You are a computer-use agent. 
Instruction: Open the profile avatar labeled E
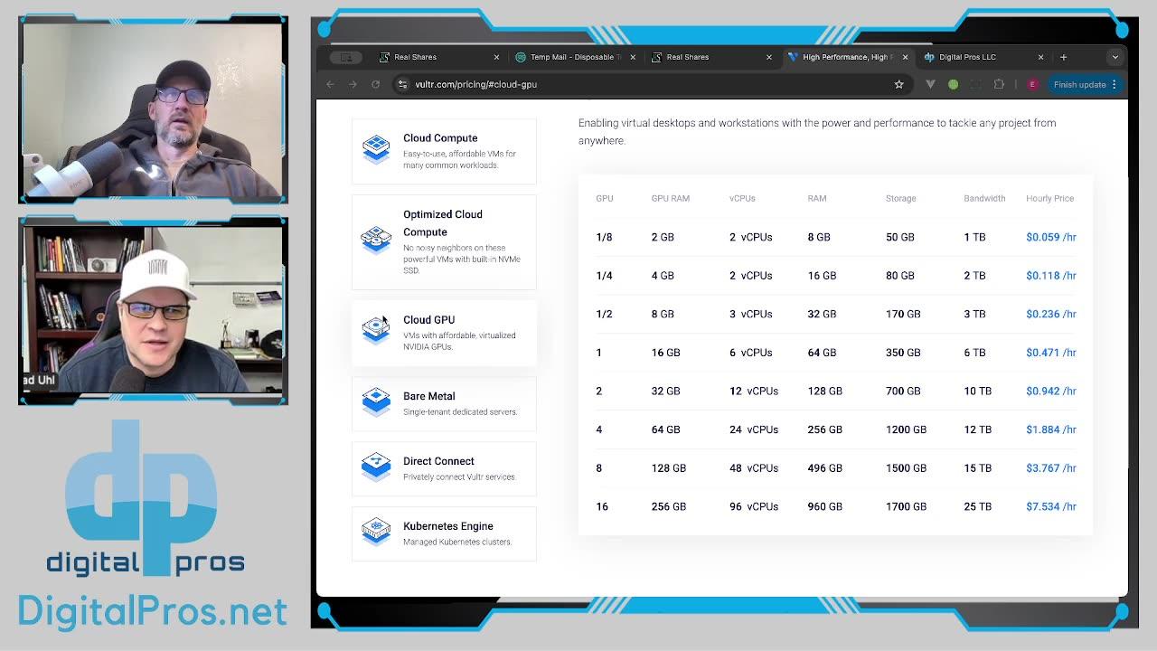tap(1032, 84)
